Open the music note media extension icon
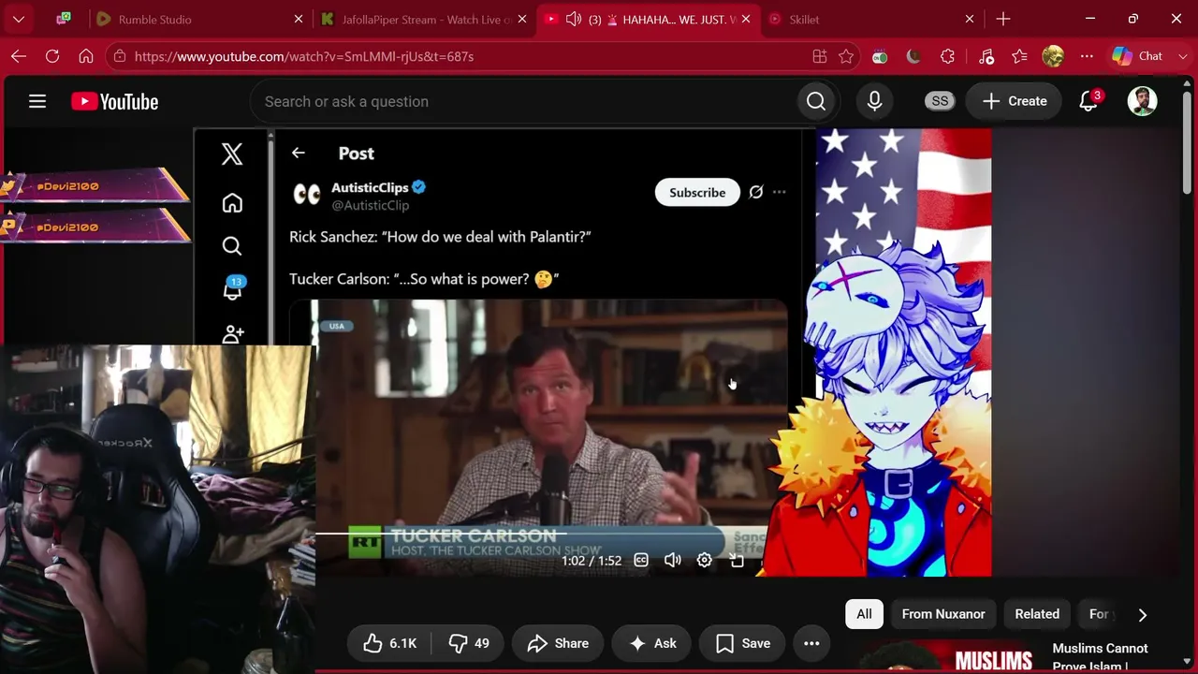1198x674 pixels. tap(986, 56)
